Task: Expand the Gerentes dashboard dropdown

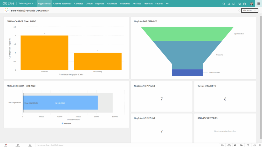Action: 250,10
